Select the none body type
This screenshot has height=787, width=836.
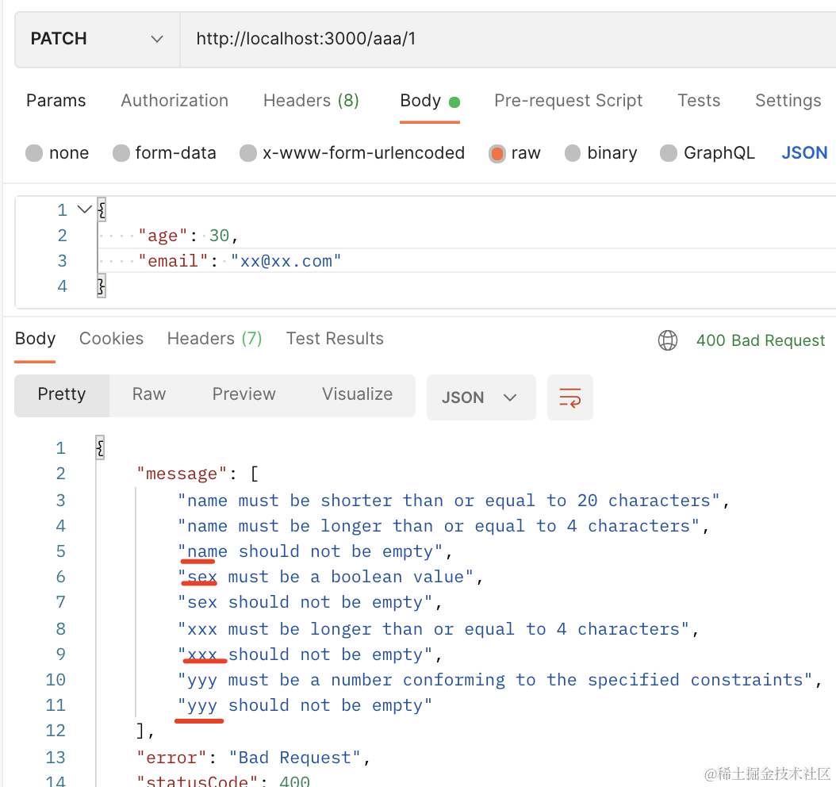click(34, 153)
